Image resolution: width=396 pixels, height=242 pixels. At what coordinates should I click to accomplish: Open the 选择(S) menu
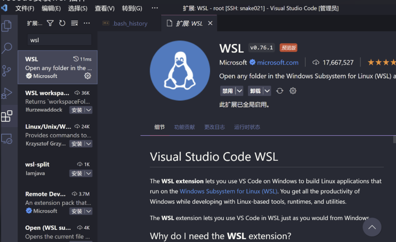(x=78, y=8)
